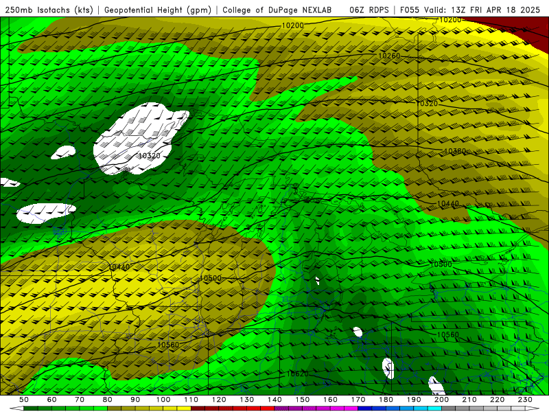
Task: Select the 10620 contour label
Action: pos(297,374)
